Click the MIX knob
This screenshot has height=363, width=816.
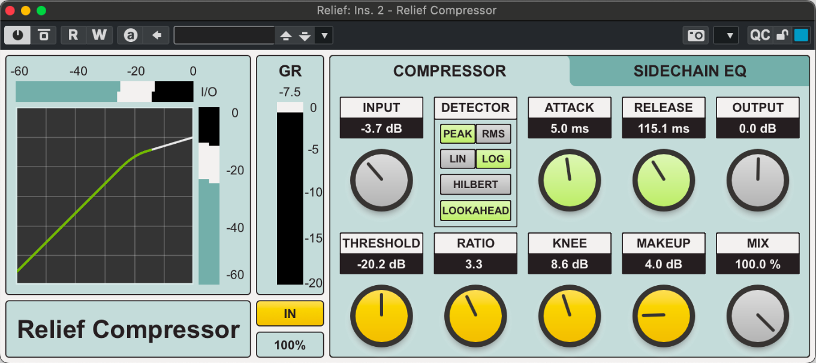pyautogui.click(x=758, y=316)
